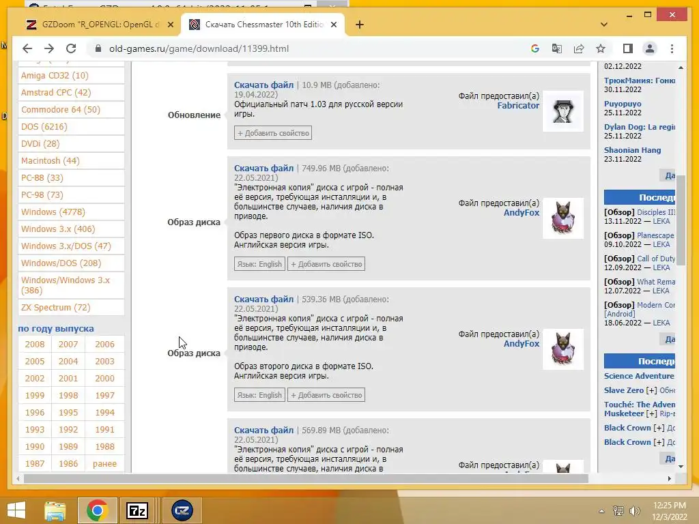Open the 'ранее' earlier years link
The height and width of the screenshot is (524, 699).
104,463
